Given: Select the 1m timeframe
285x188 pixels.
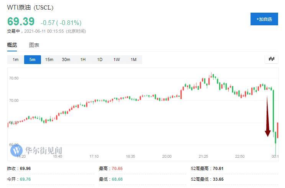Looking at the screenshot, I should 15,59.
